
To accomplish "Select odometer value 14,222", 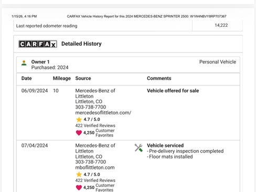I will (221, 25).
